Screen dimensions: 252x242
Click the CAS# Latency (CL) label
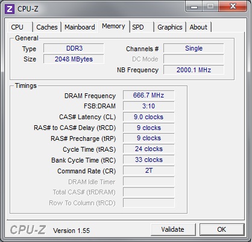click(x=87, y=117)
